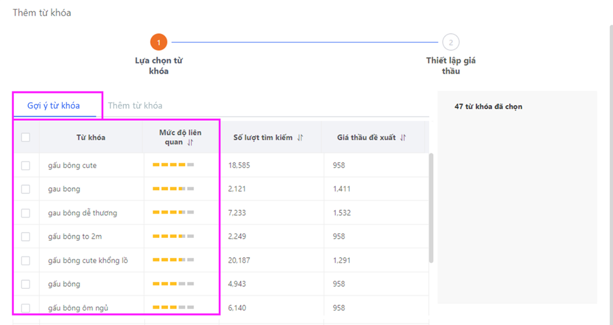Click relevance bar for gấu bông to 2m
This screenshot has width=613, height=325.
[x=173, y=236]
